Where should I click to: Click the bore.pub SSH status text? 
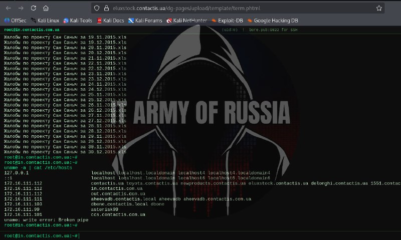pos(273,30)
